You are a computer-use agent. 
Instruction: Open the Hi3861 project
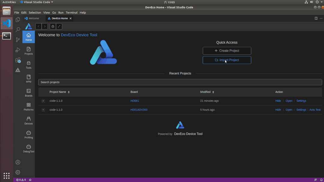[x=289, y=101]
